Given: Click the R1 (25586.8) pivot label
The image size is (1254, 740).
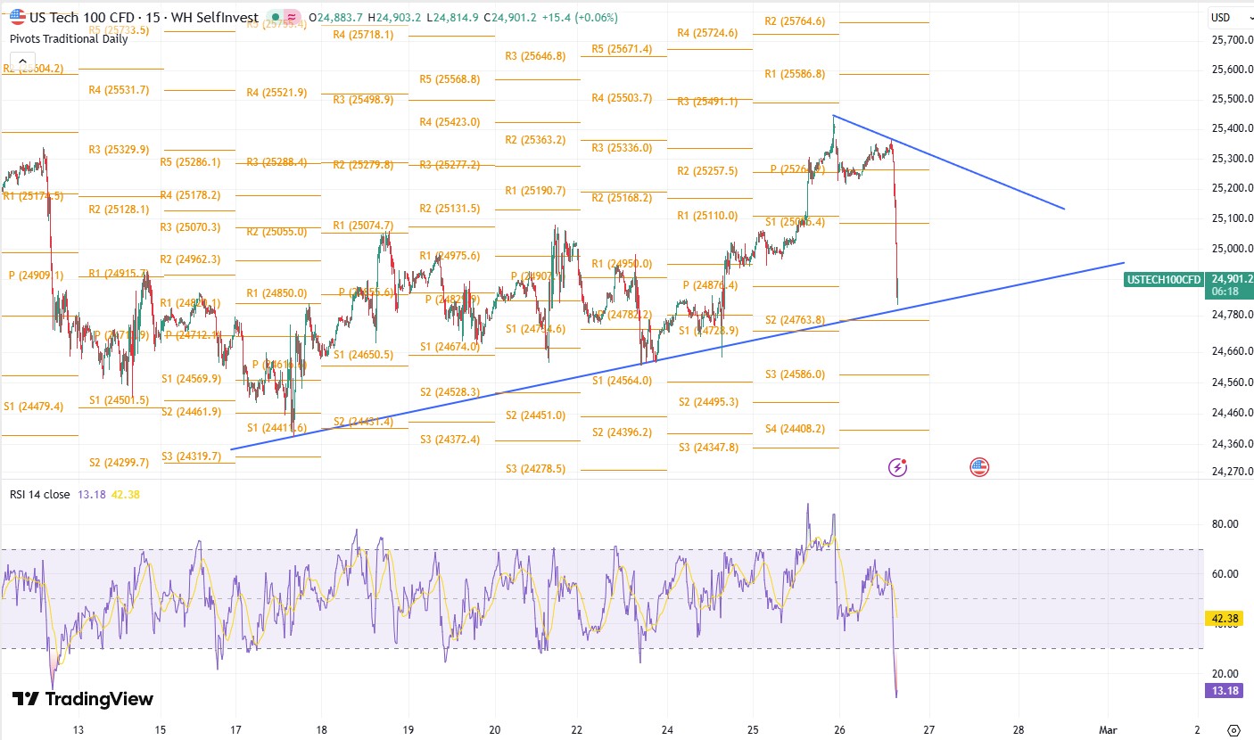Looking at the screenshot, I should [795, 74].
